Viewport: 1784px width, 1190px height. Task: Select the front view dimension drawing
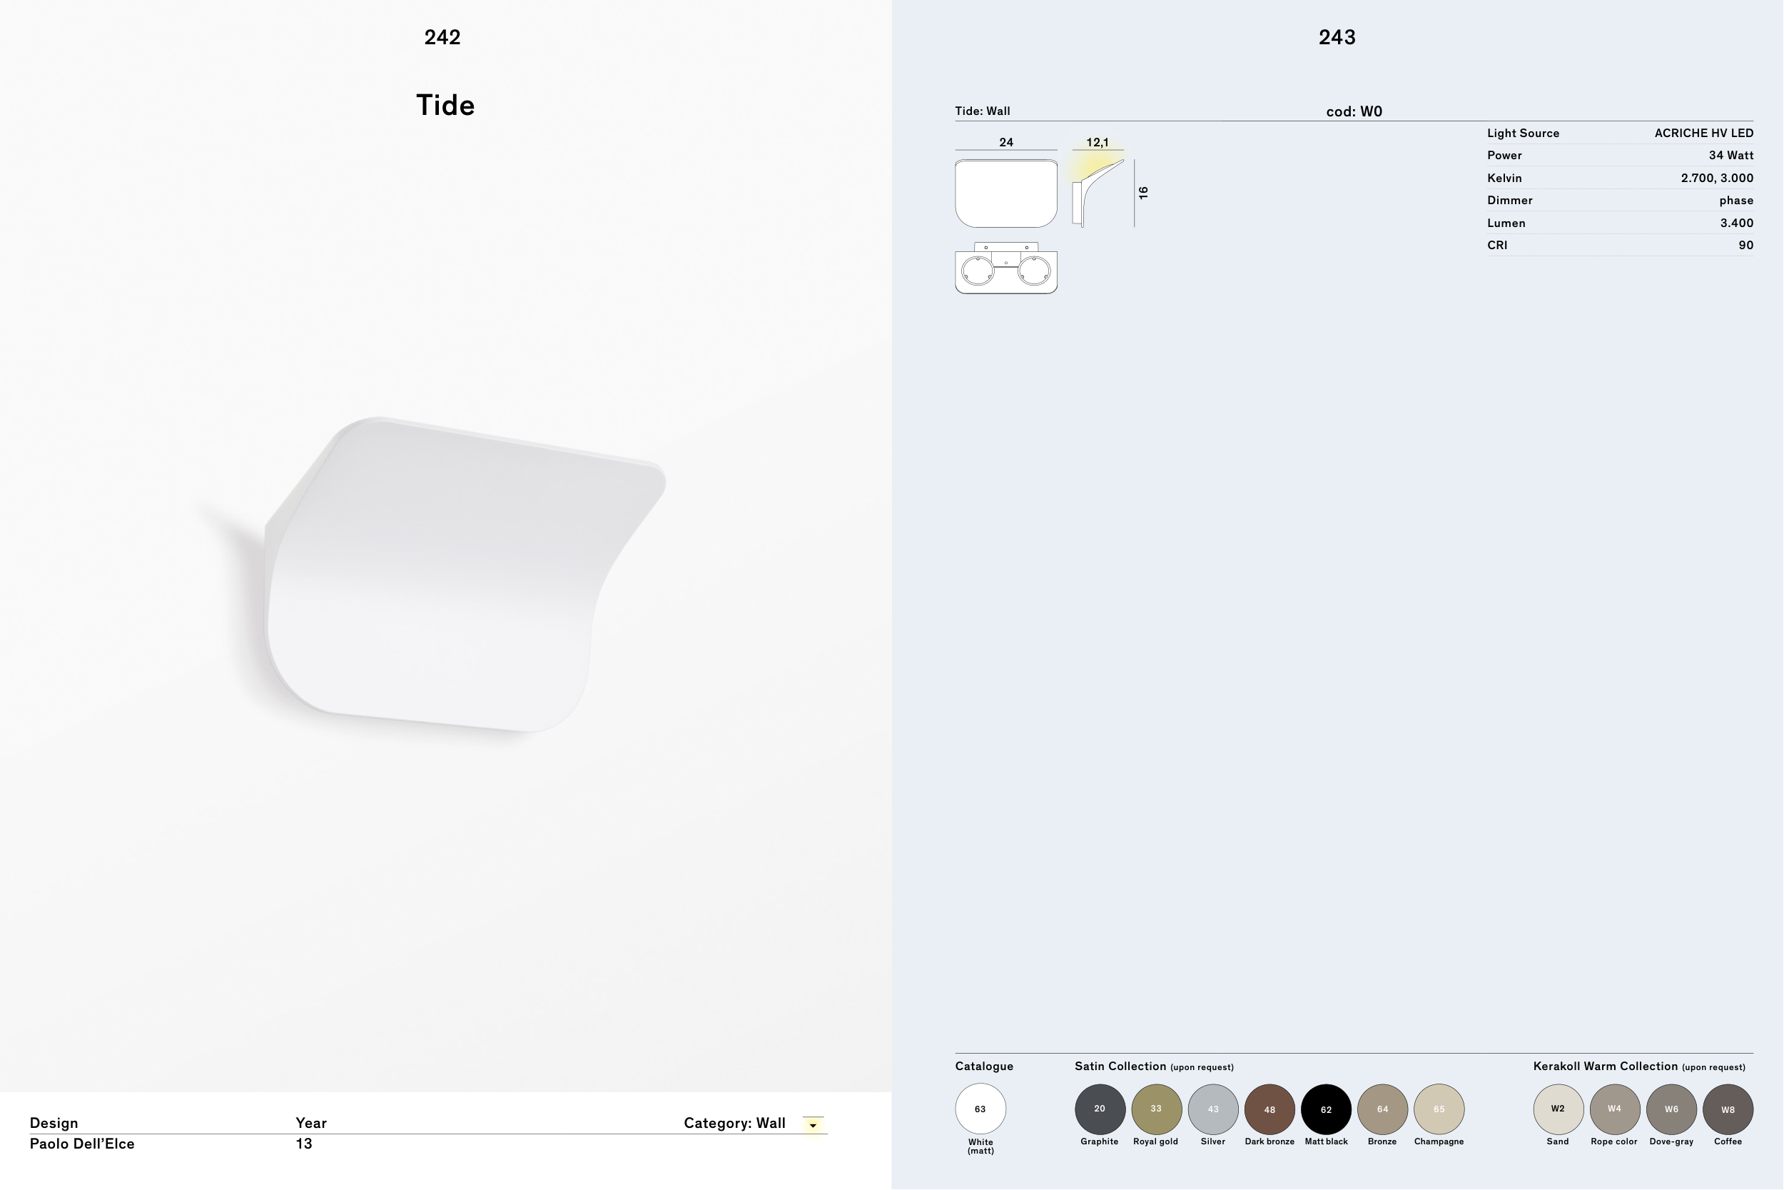(1005, 193)
